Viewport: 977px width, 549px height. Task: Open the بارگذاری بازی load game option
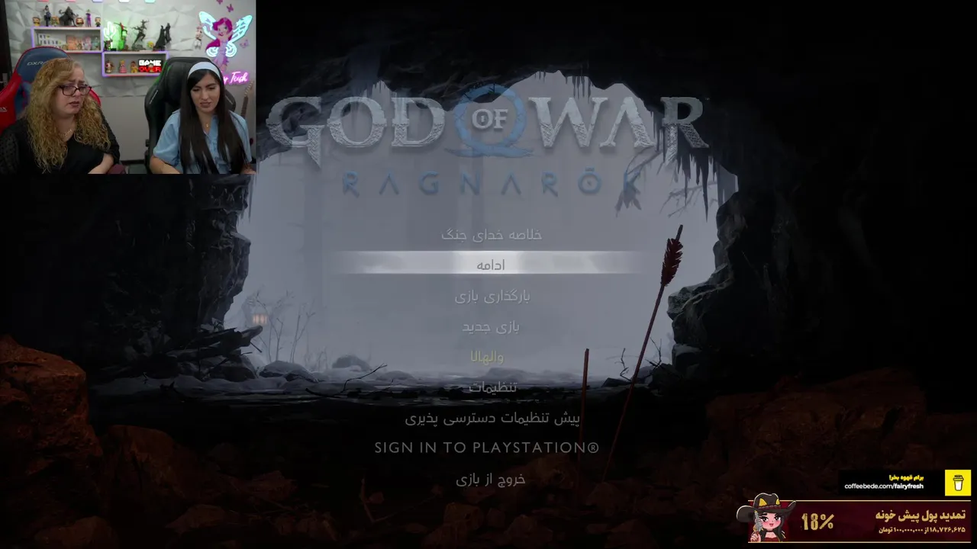(492, 296)
